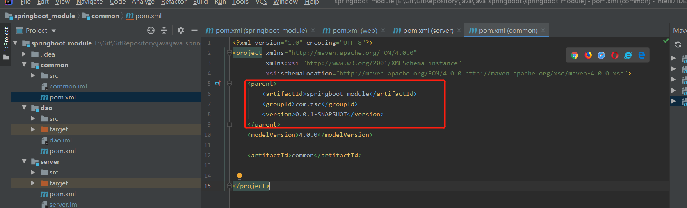Viewport: 687px width, 208px height.
Task: Expand src folder under server
Action: 33,172
